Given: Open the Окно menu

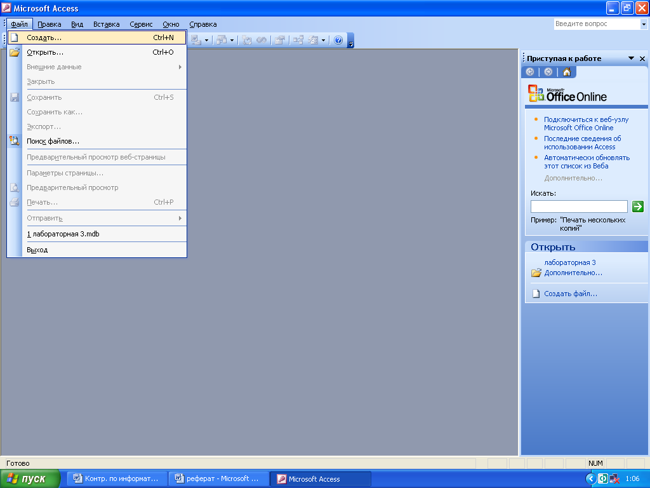Looking at the screenshot, I should (x=171, y=24).
